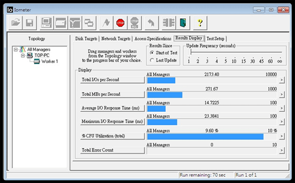The height and width of the screenshot is (183, 295).
Task: Click the 271.67 MBs value
Action: pyautogui.click(x=212, y=89)
